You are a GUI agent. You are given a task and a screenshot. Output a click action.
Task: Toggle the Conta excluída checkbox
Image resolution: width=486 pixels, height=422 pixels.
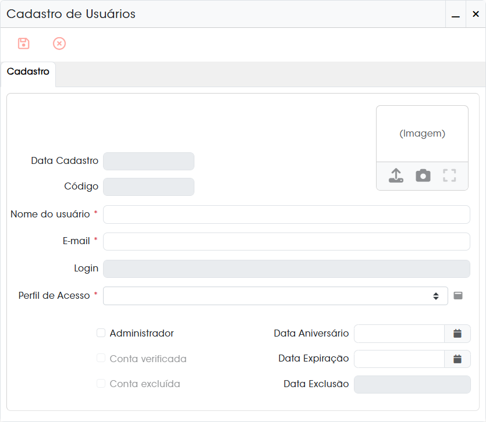click(x=101, y=383)
